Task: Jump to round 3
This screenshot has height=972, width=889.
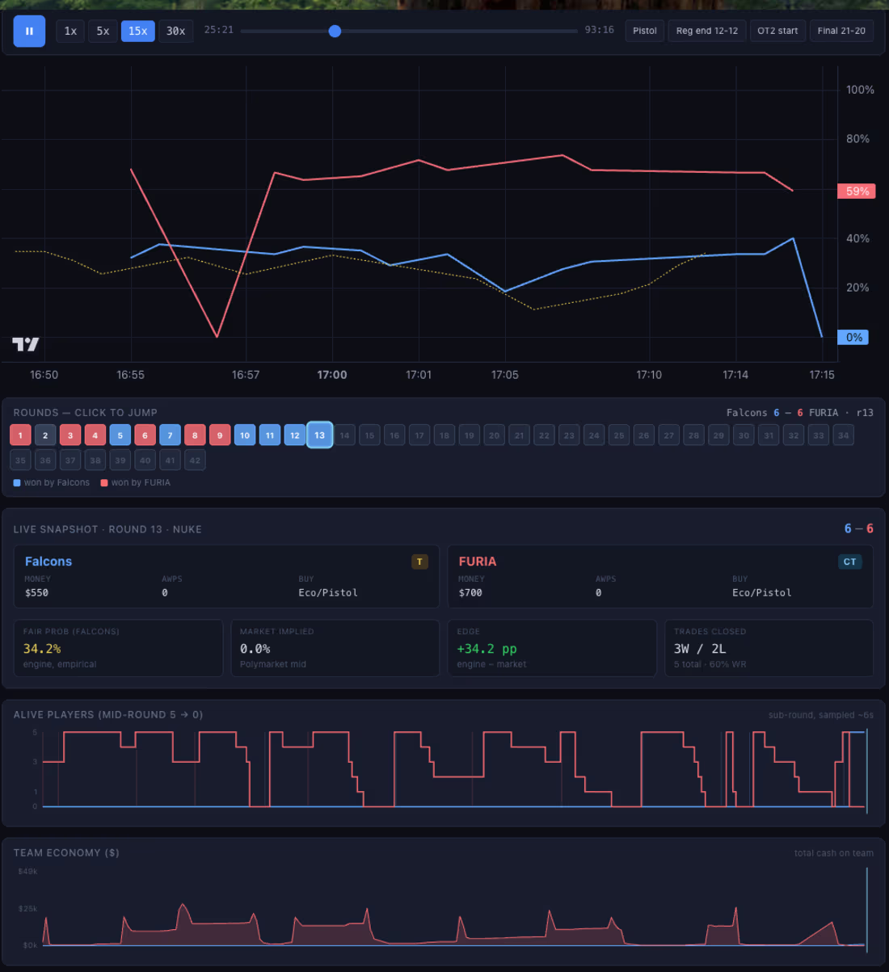Action: (70, 436)
